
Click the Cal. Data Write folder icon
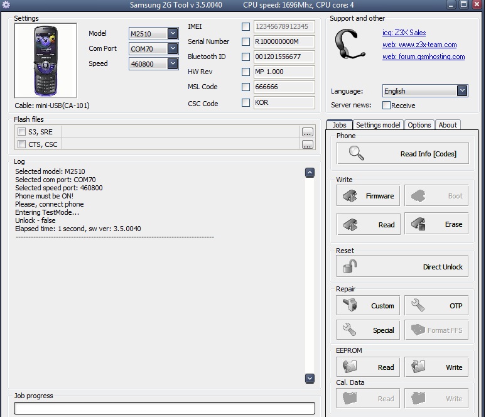coord(418,398)
